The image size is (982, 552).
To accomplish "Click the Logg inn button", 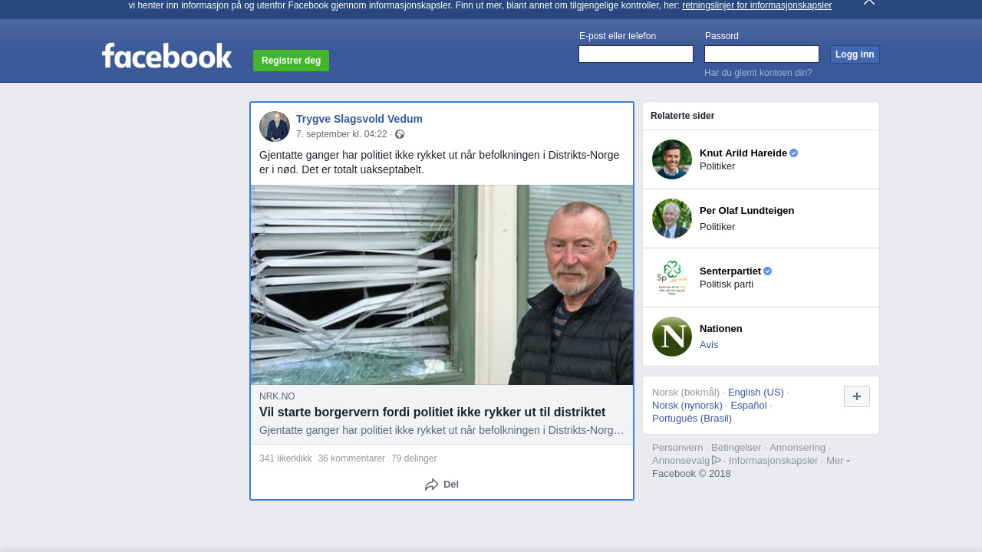I will point(855,54).
